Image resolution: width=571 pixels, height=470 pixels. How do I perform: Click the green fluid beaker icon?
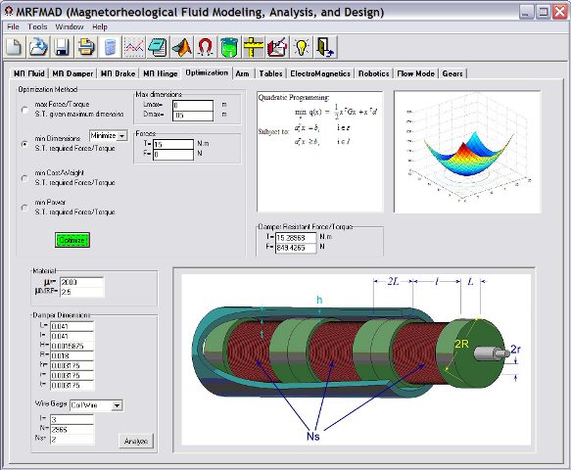tap(229, 47)
